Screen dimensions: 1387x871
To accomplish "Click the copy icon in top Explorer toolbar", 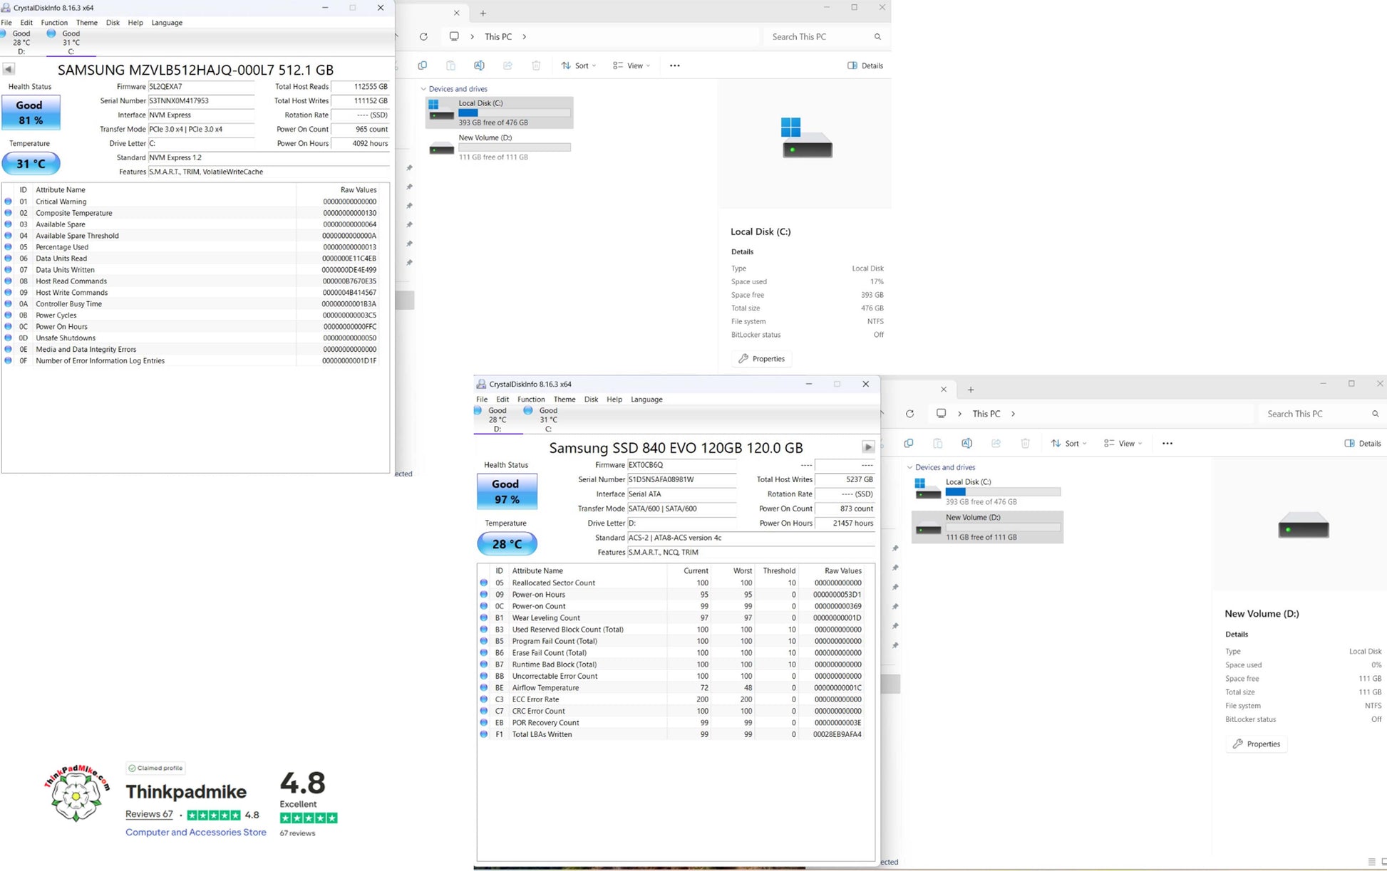I will click(422, 66).
